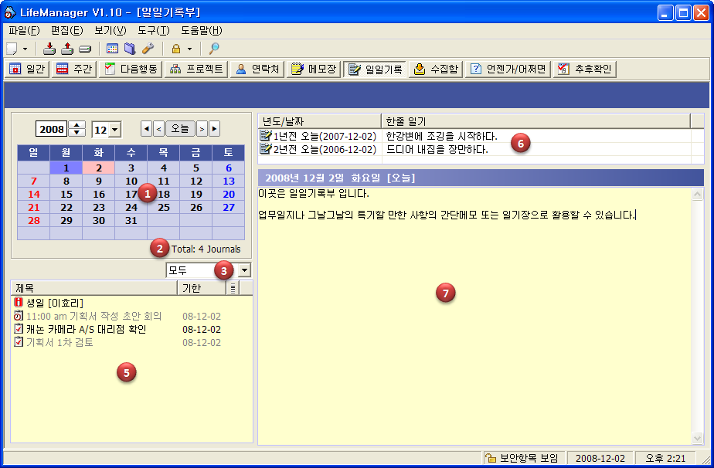714x468 pixels.
Task: Click the alarm clock icon of 11:00 am meeting
Action: pos(19,316)
